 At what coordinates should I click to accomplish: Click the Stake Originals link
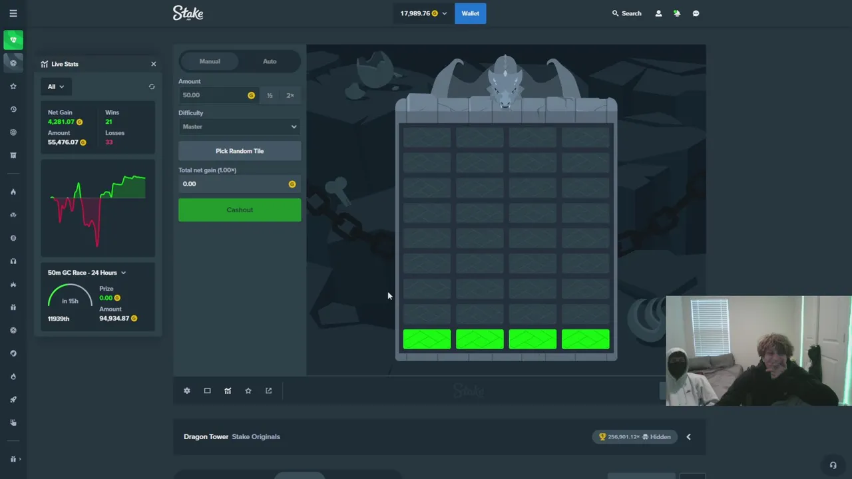pos(256,436)
